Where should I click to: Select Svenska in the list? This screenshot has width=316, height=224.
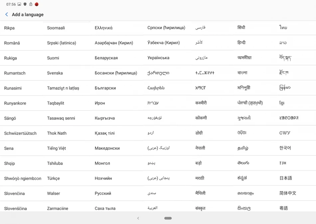[x=55, y=73]
